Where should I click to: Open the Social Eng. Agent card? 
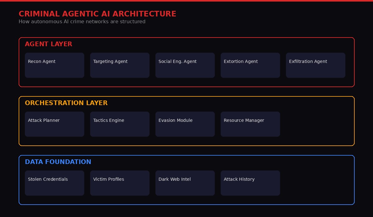(185, 65)
